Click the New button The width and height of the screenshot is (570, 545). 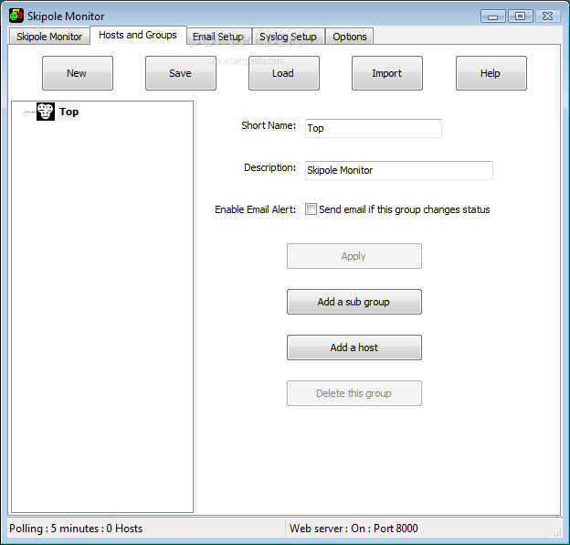[78, 73]
